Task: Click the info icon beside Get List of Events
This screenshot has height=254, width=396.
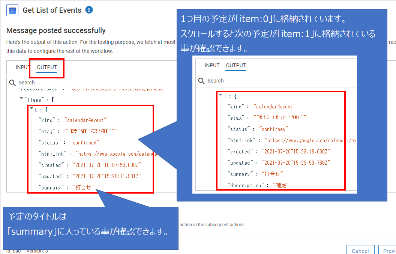Action: point(89,10)
